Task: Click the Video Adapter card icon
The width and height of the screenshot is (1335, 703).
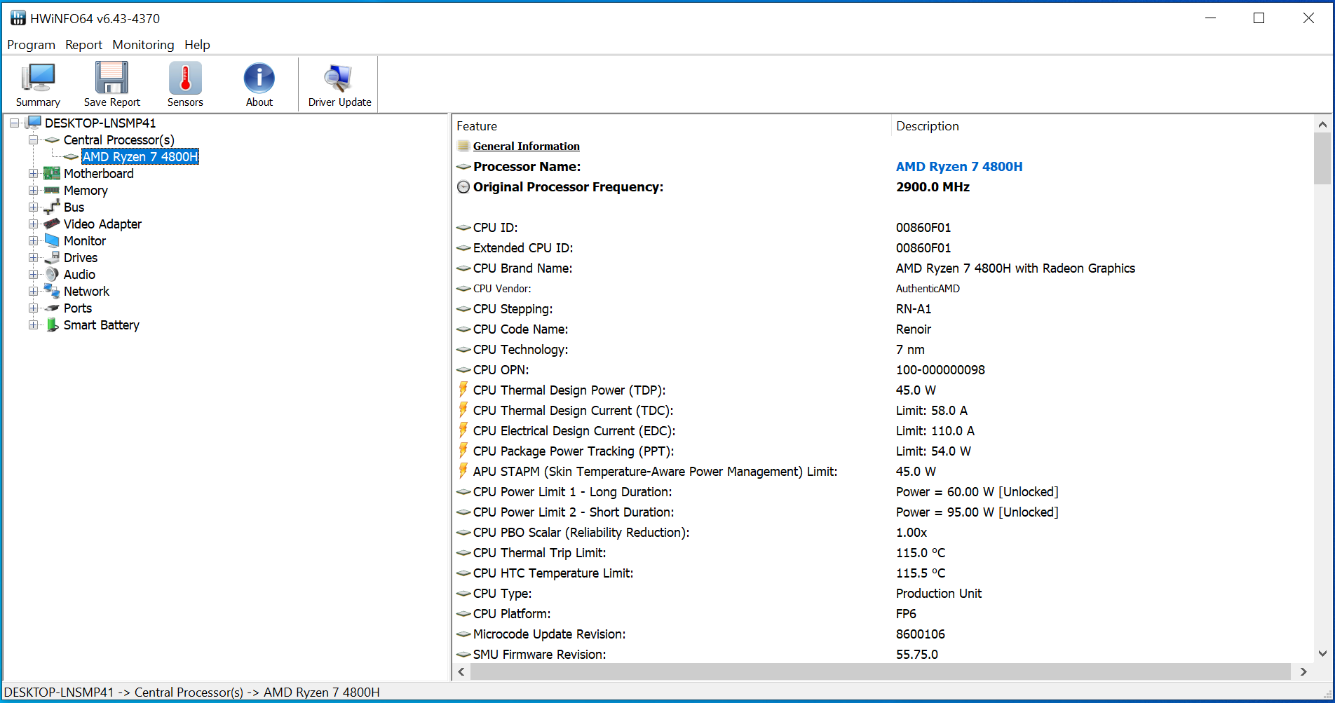Action: pos(52,224)
